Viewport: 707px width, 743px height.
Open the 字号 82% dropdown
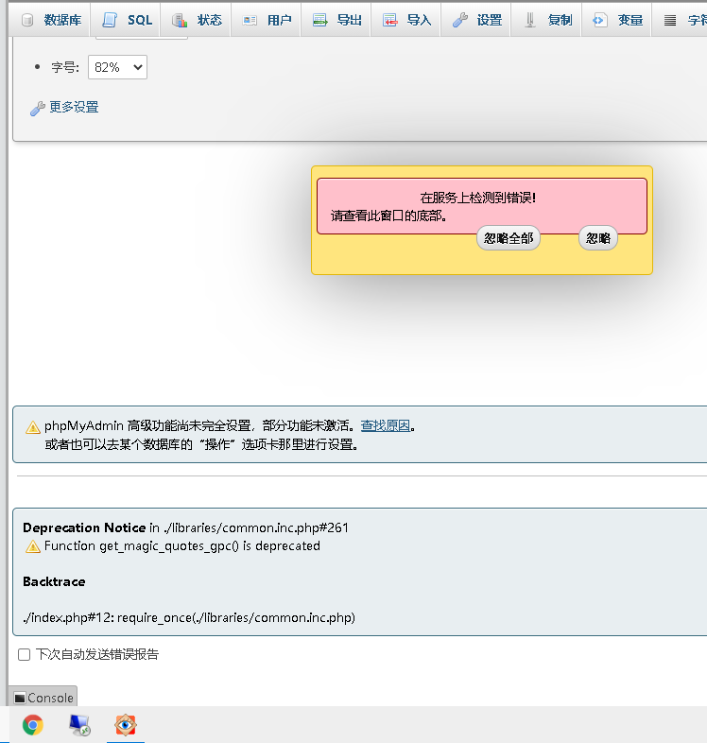[117, 67]
